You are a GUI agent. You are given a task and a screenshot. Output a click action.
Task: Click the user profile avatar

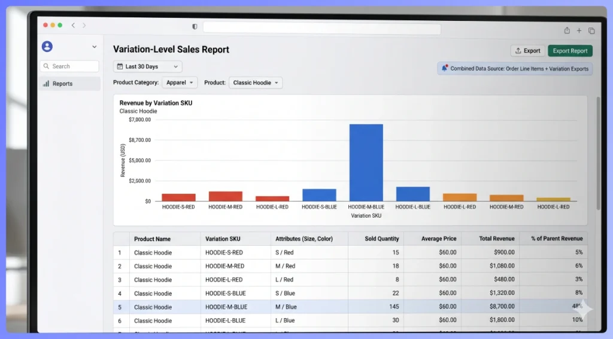(47, 47)
